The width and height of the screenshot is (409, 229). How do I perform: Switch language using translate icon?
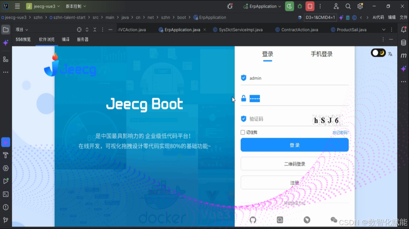(x=390, y=54)
